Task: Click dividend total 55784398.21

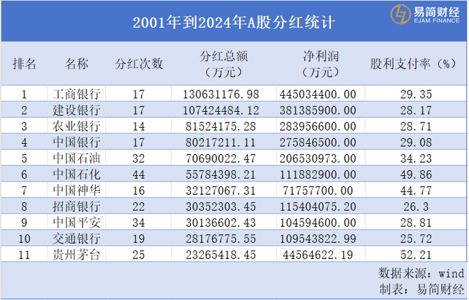Action: pyautogui.click(x=220, y=175)
